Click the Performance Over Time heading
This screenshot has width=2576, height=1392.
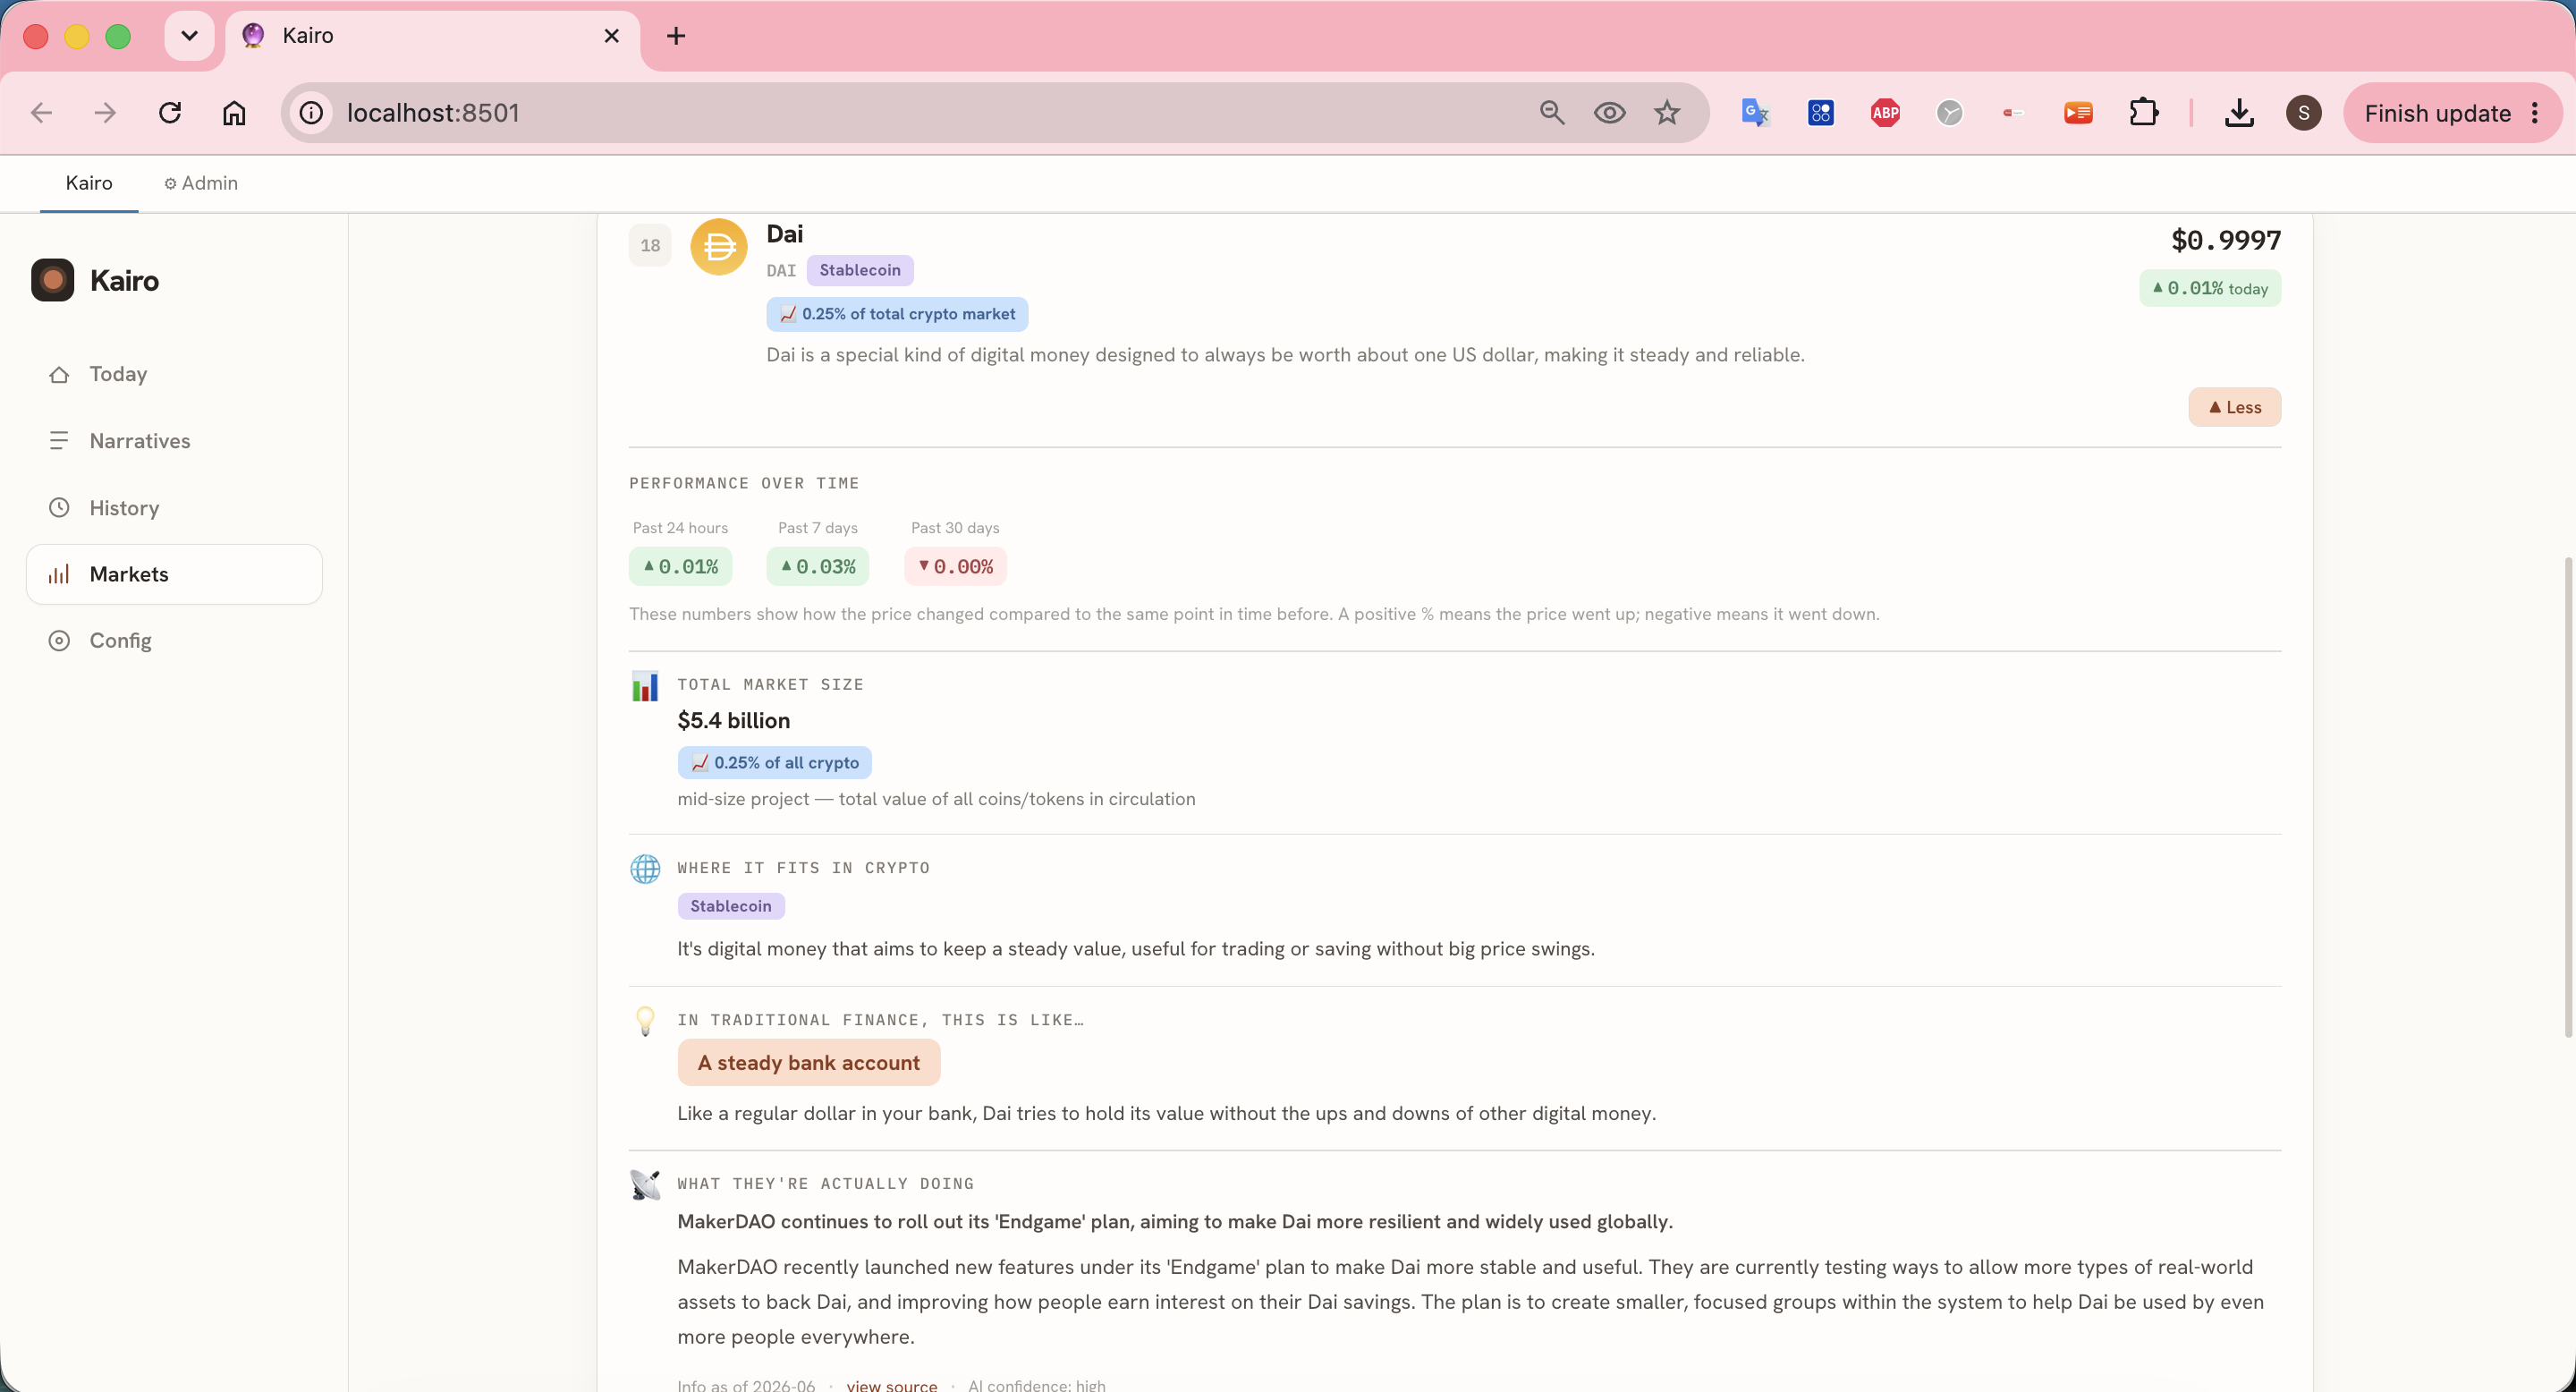pyautogui.click(x=744, y=484)
